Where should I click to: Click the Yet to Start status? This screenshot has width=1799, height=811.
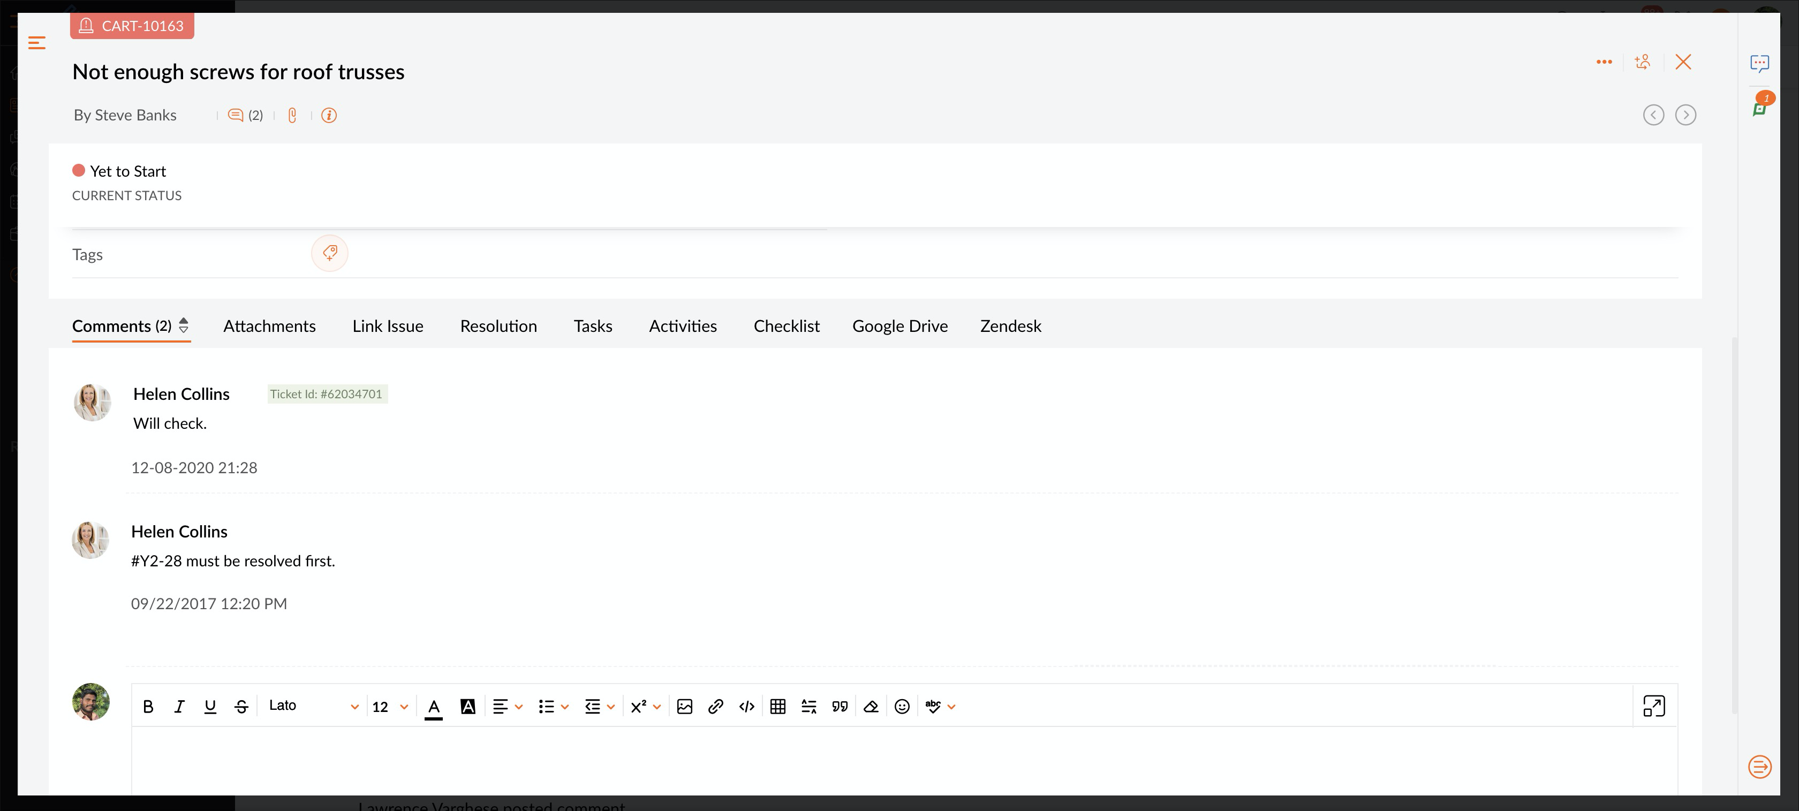[127, 171]
